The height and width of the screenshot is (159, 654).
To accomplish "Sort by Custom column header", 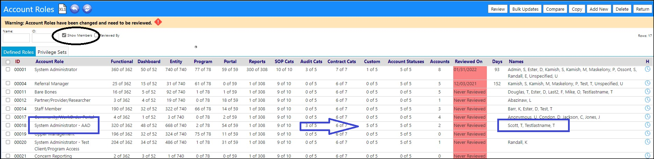I will (x=372, y=61).
